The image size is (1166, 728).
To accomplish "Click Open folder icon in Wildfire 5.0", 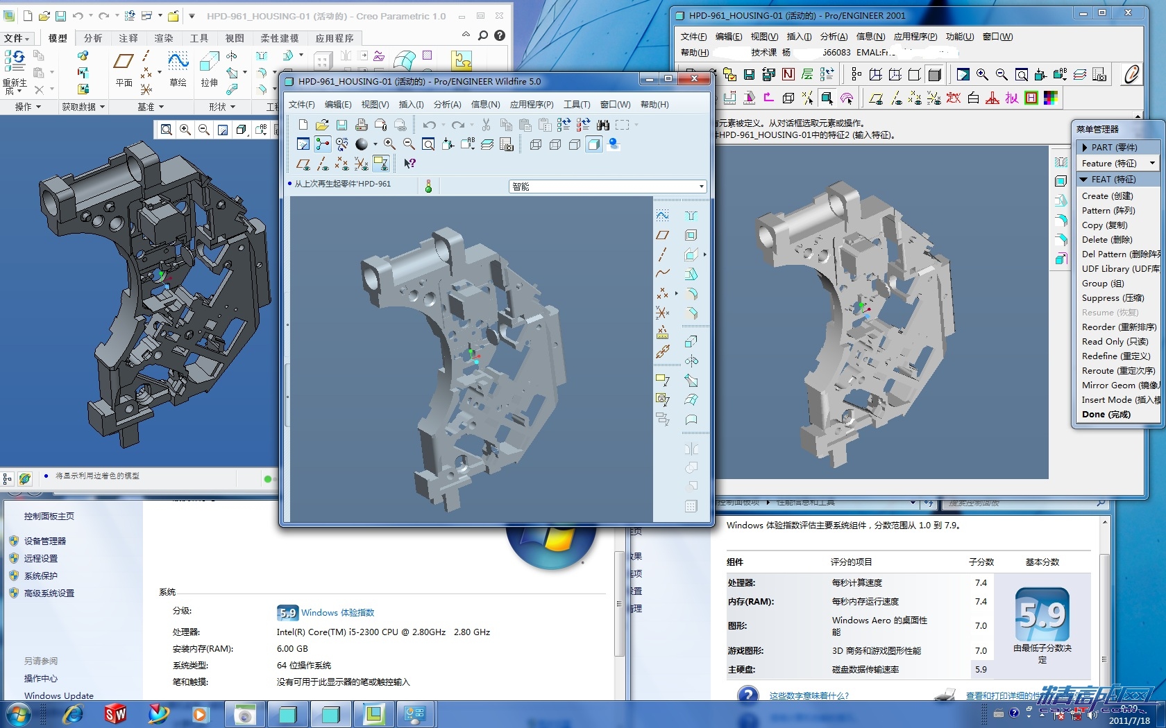I will pyautogui.click(x=322, y=125).
